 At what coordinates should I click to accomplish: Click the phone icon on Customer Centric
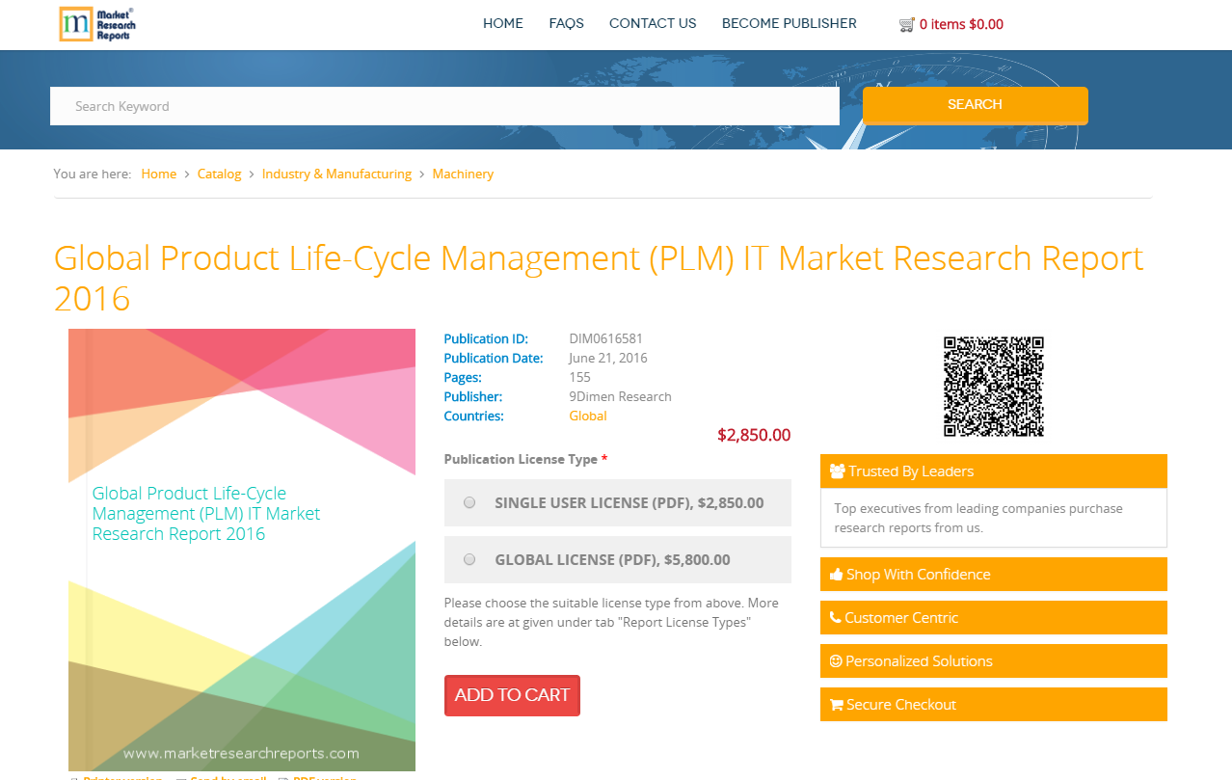pyautogui.click(x=835, y=617)
